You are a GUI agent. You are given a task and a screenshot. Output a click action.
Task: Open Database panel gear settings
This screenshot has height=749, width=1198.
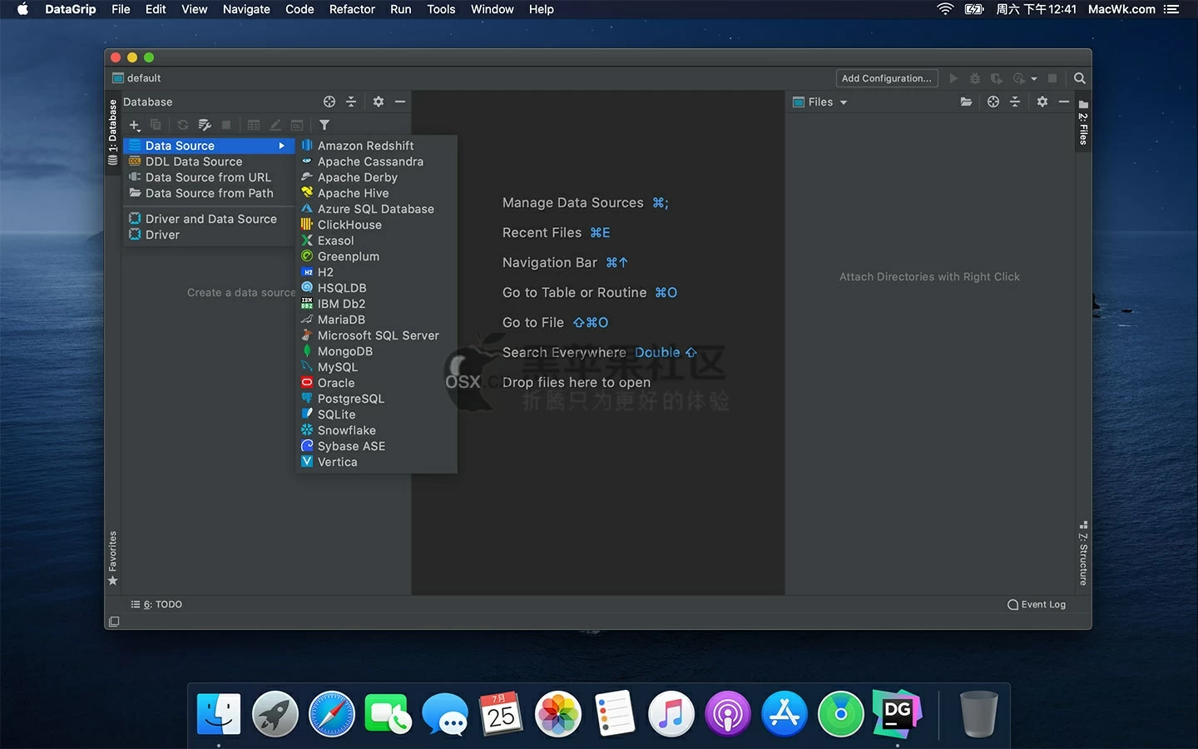[x=379, y=102]
